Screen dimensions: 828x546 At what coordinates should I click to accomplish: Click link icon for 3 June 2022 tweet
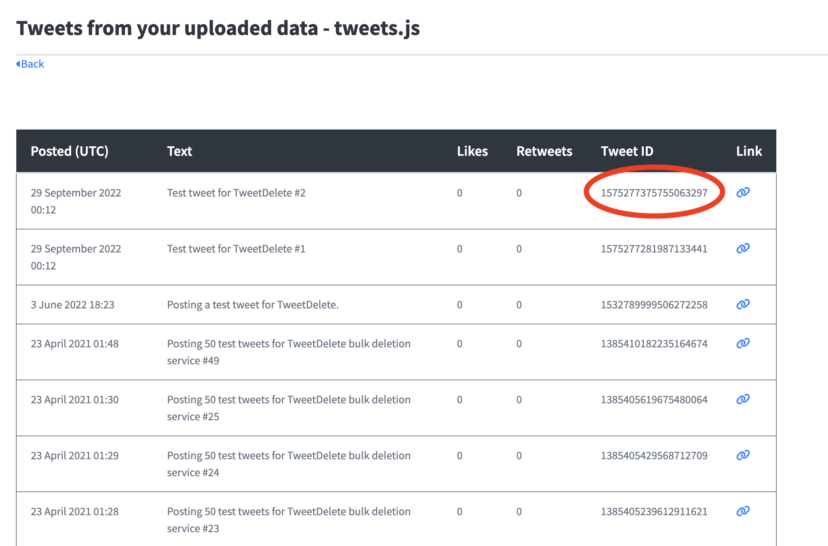[x=743, y=304]
